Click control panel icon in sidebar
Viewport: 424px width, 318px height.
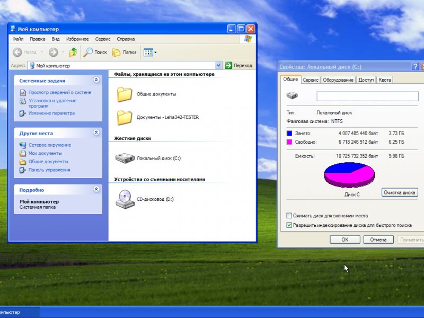coord(23,170)
